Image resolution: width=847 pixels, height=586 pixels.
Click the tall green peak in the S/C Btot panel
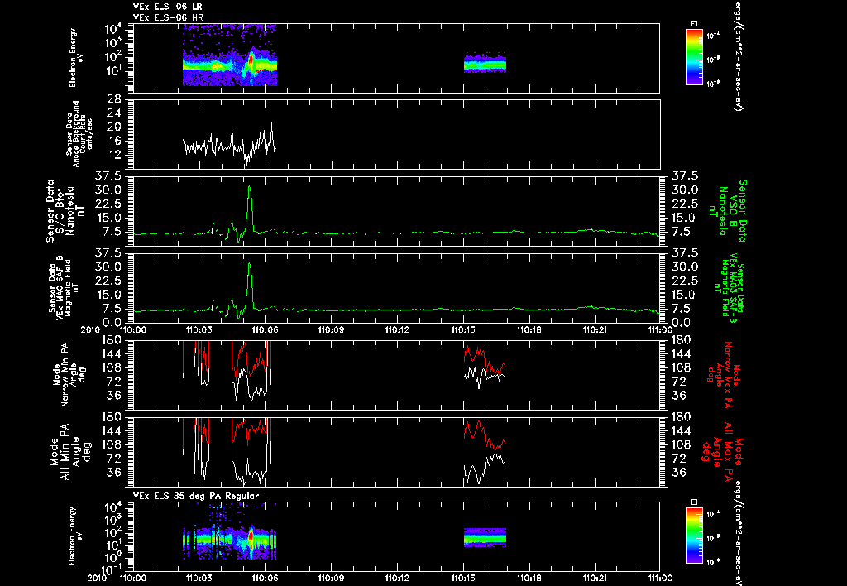(250, 208)
